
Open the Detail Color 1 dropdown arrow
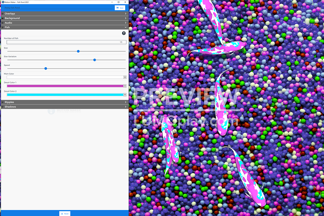pos(125,86)
